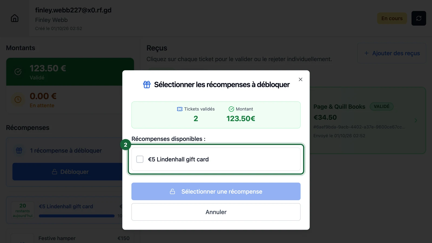
Task: Click the home icon
Action: click(x=15, y=18)
